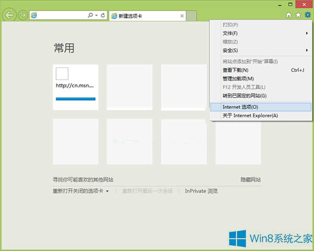Click the Back navigation arrow button
Image resolution: width=314 pixels, height=251 pixels.
[x=9, y=15]
